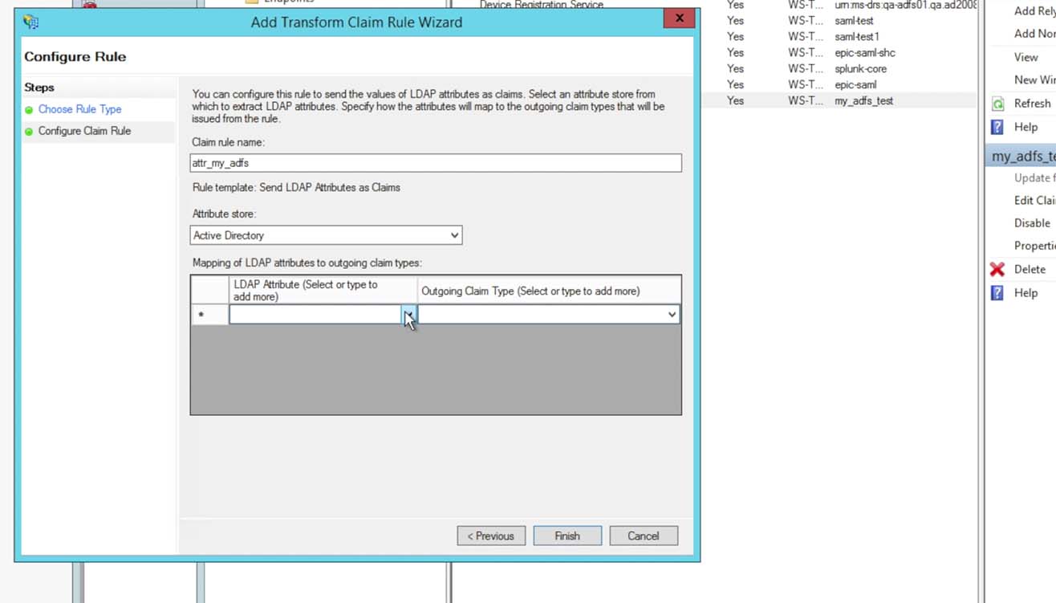Choose Disable in the Actions pane
The image size is (1056, 603).
tap(1032, 223)
